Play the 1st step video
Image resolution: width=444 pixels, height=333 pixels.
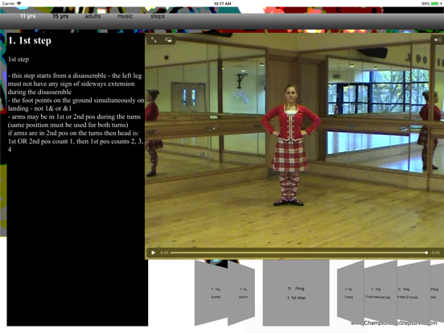point(153,253)
